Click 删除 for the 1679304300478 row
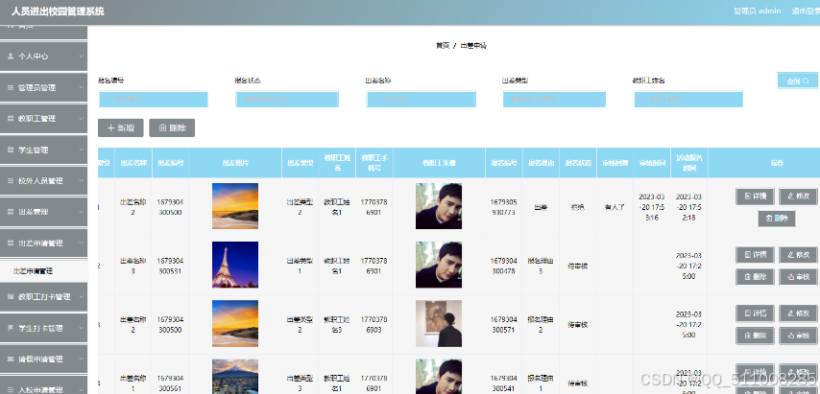This screenshot has height=394, width=820. tap(755, 277)
